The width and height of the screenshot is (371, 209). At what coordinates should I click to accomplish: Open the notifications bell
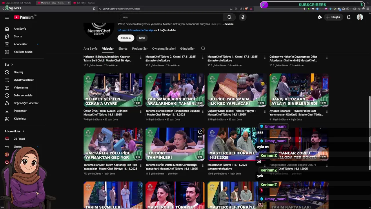[x=349, y=17]
